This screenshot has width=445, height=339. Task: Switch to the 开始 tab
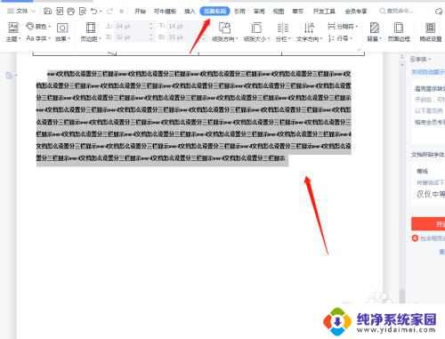coord(140,12)
